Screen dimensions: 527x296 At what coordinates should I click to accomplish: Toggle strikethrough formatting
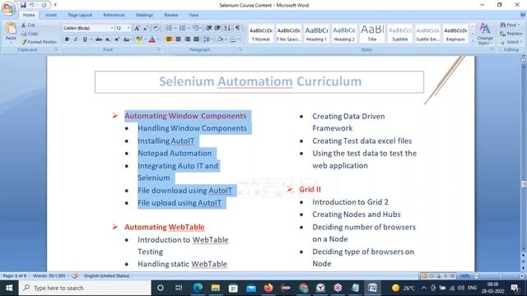pos(99,39)
